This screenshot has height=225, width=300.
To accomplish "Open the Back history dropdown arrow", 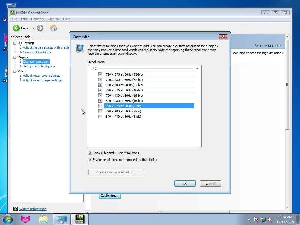I will pos(33,28).
